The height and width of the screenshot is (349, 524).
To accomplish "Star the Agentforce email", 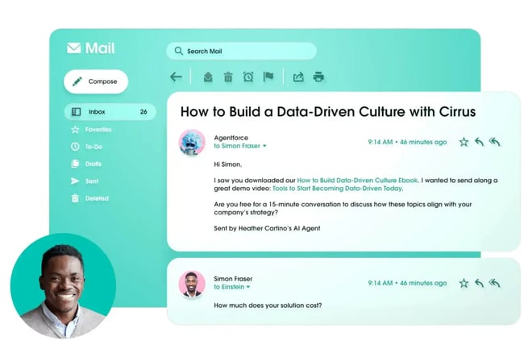I will tap(464, 142).
